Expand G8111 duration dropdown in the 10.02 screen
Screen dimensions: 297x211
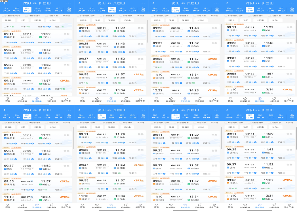click(102, 31)
